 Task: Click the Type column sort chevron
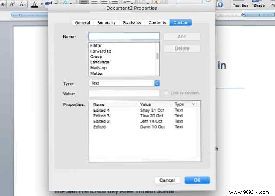coord(193,104)
